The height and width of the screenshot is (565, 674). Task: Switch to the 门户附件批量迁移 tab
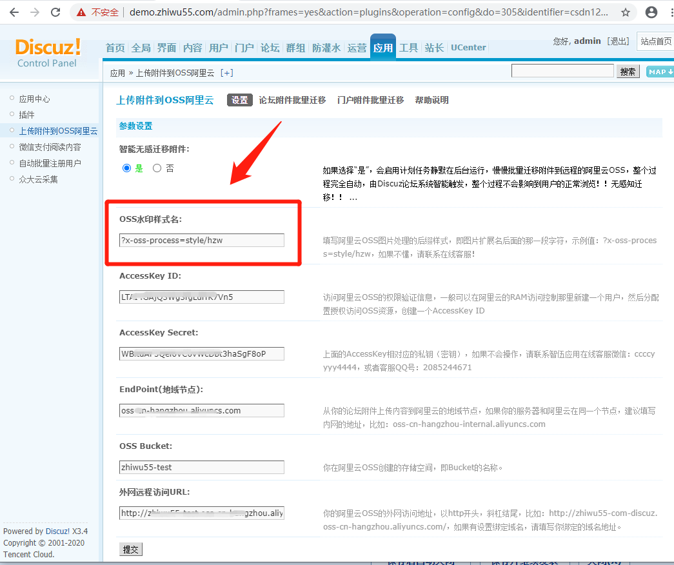tap(370, 100)
